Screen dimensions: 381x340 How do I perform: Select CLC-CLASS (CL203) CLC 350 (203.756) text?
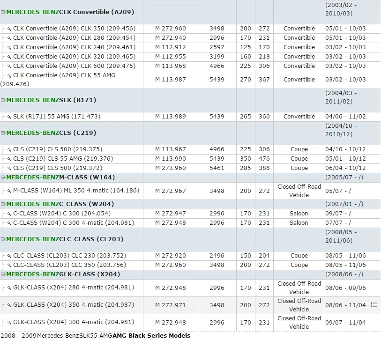click(70, 265)
